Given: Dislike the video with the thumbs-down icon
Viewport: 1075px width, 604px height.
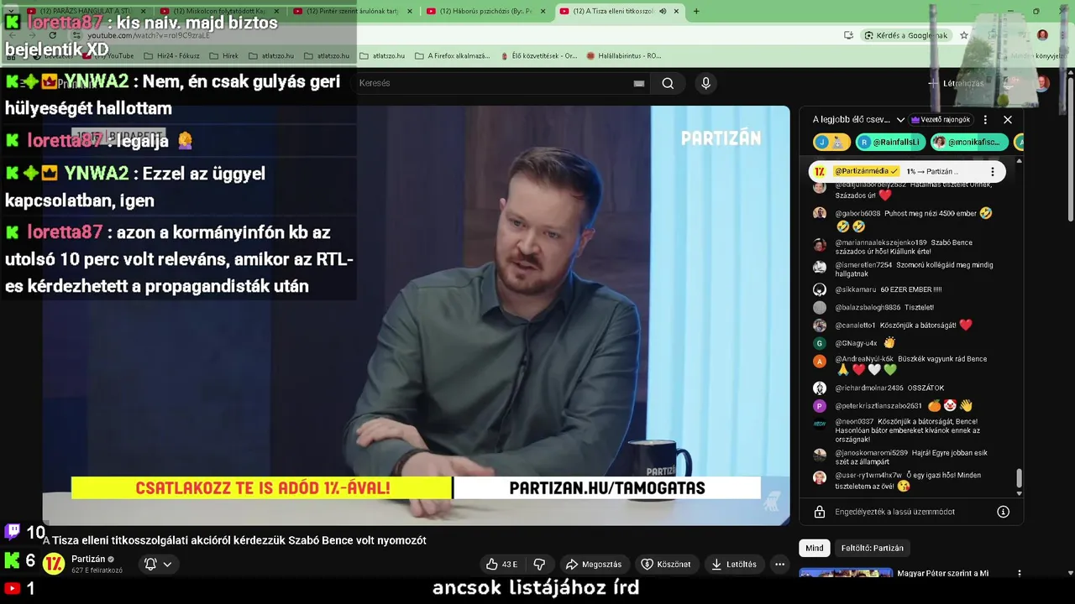Looking at the screenshot, I should click(x=540, y=565).
